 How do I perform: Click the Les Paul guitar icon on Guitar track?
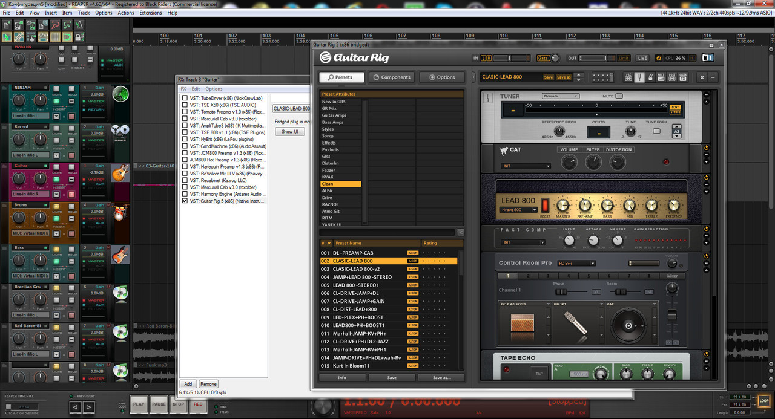pyautogui.click(x=120, y=172)
